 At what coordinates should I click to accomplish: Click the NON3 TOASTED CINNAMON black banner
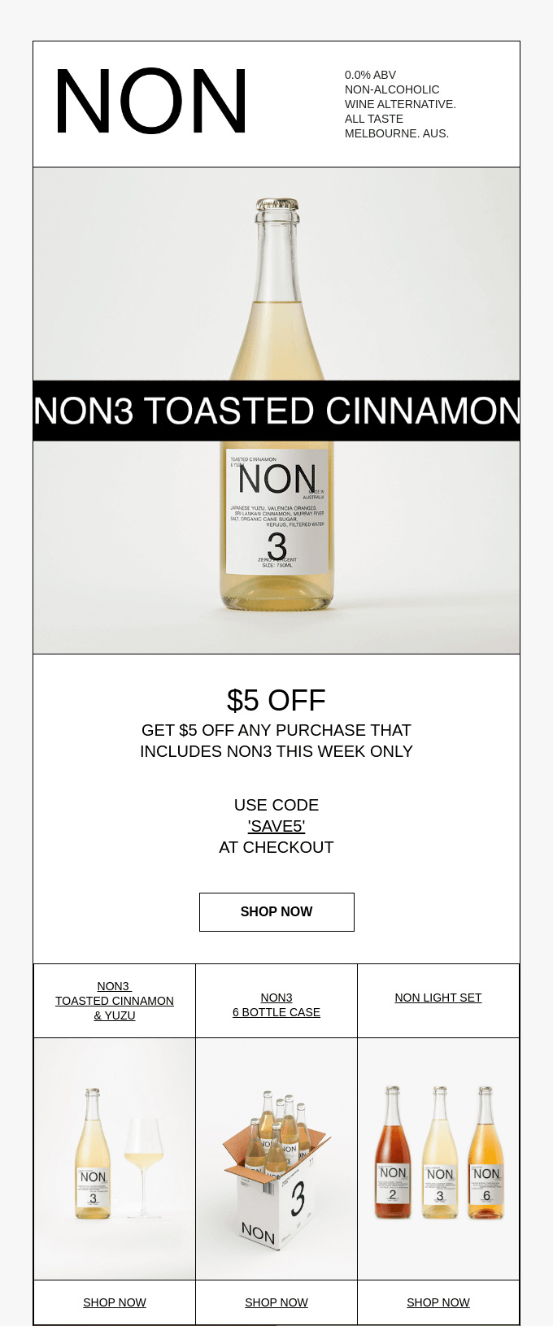[276, 411]
